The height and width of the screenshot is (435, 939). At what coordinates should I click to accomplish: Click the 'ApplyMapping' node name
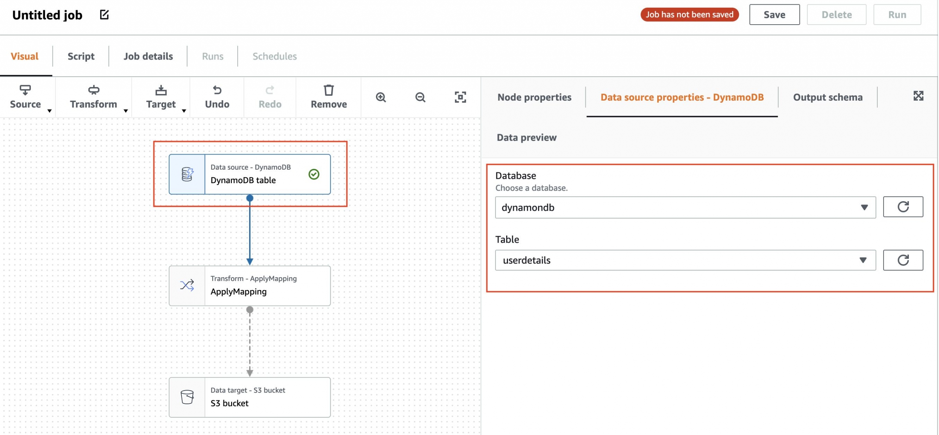(239, 292)
